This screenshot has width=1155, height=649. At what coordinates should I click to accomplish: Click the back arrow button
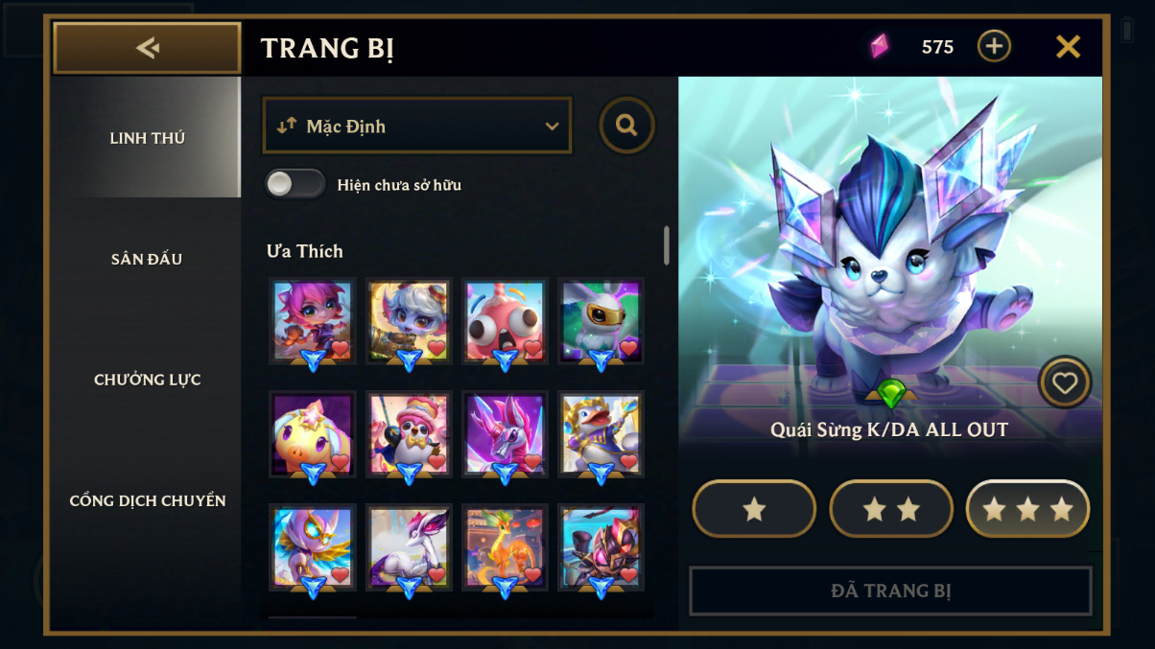147,48
